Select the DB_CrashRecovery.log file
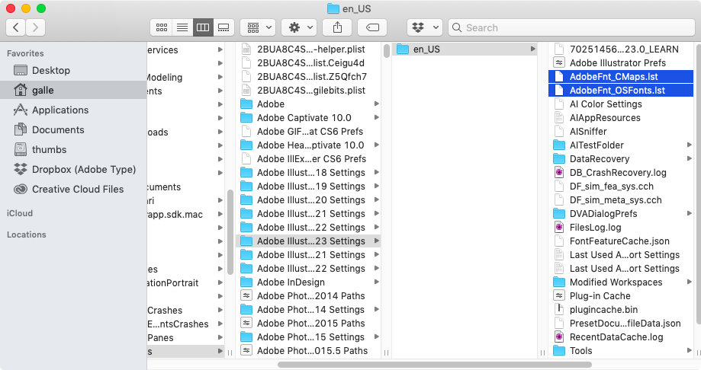 pyautogui.click(x=621, y=172)
